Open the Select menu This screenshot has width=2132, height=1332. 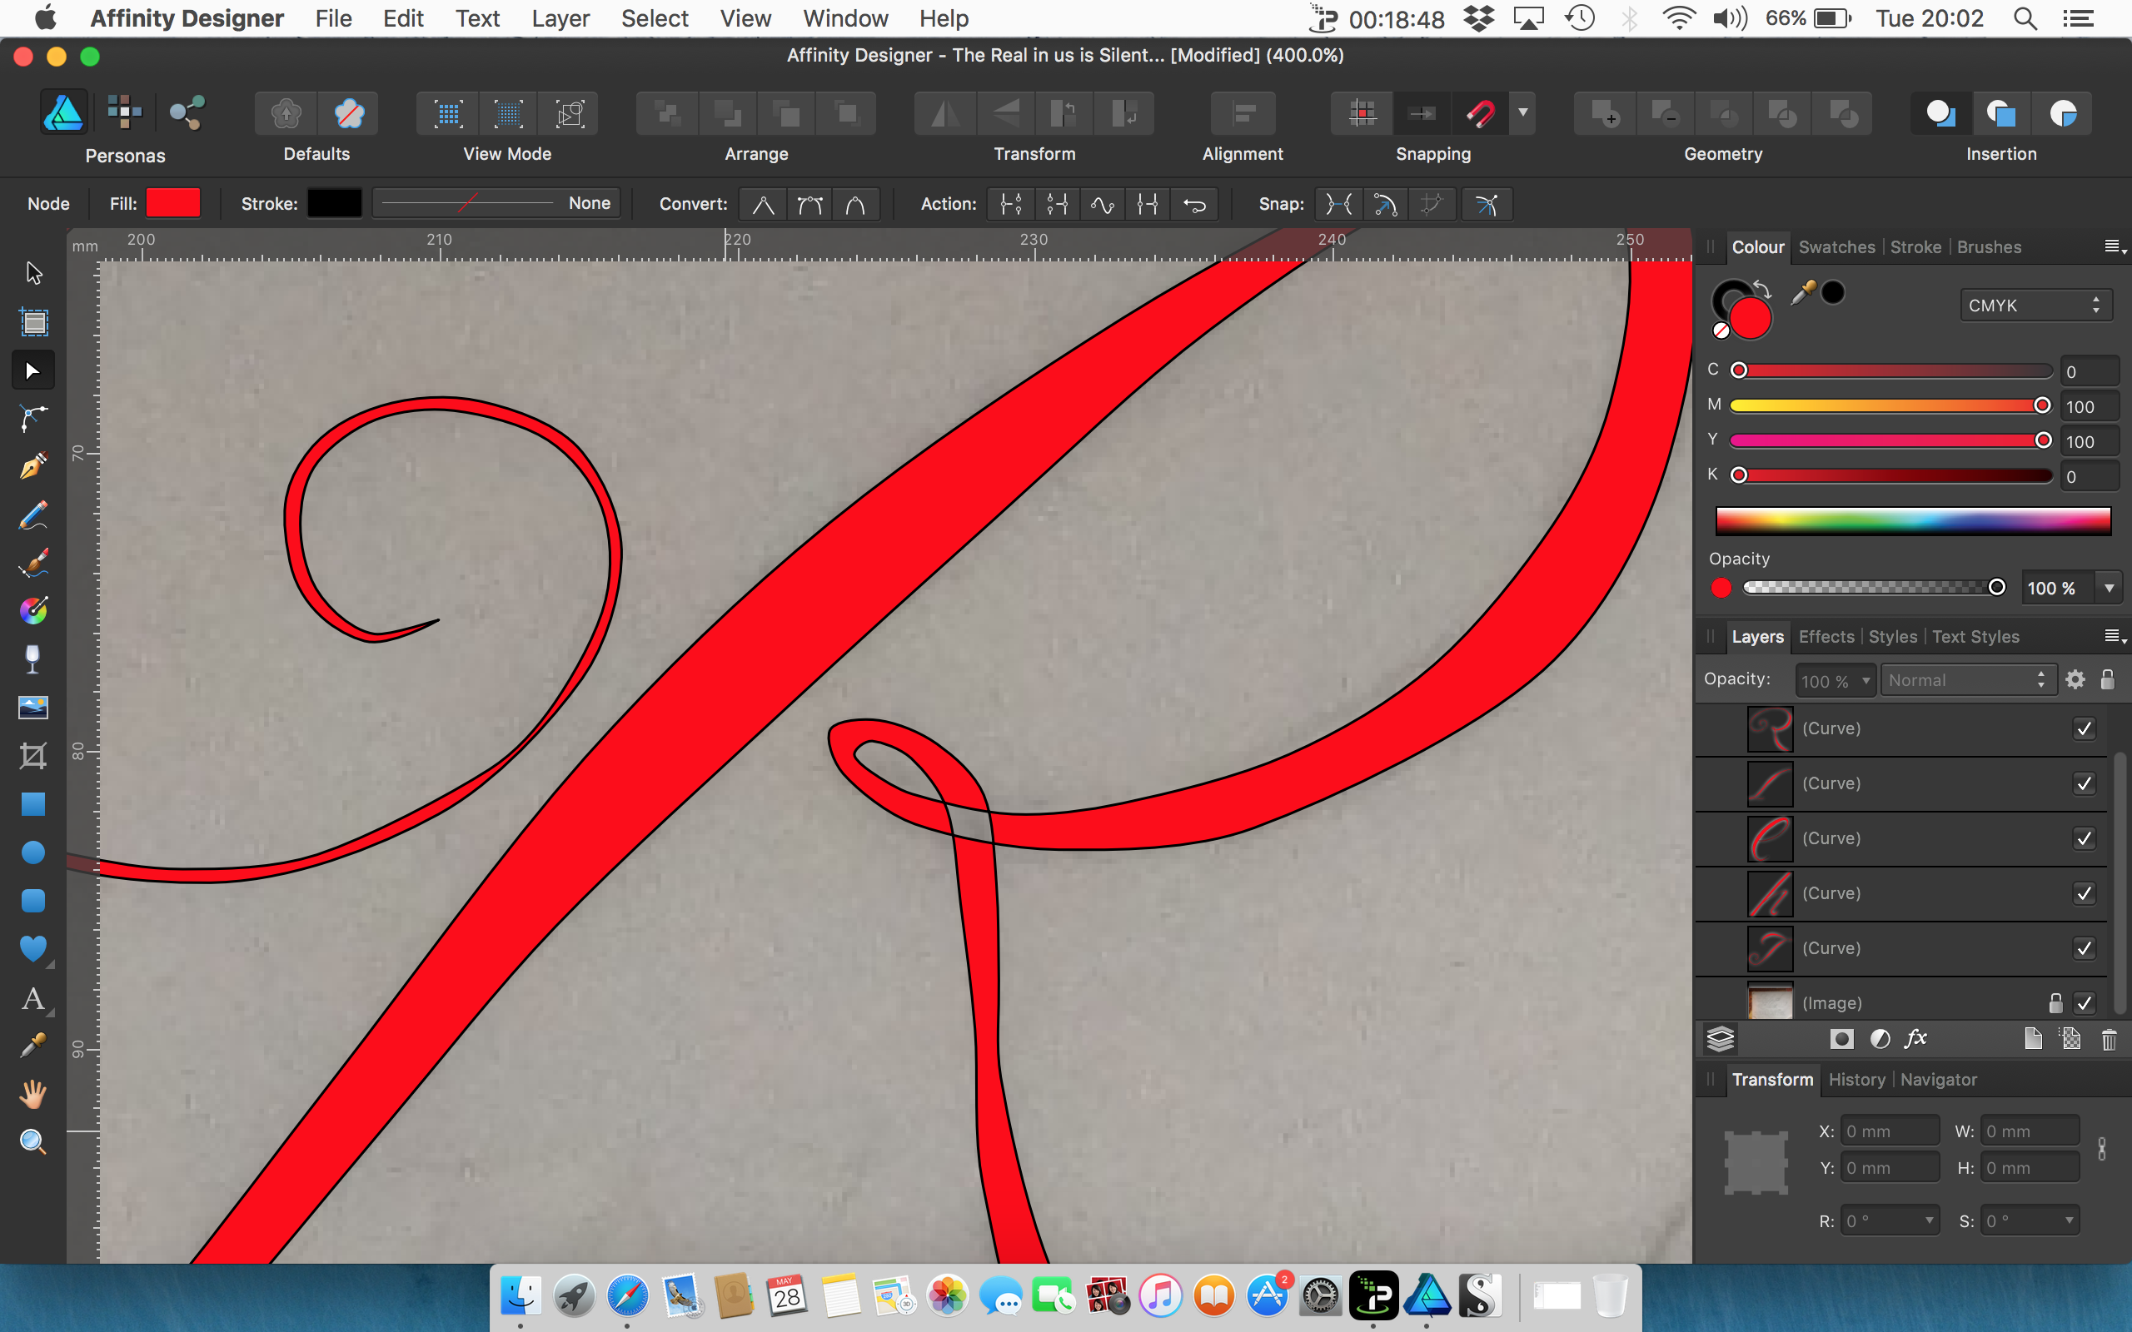tap(654, 17)
